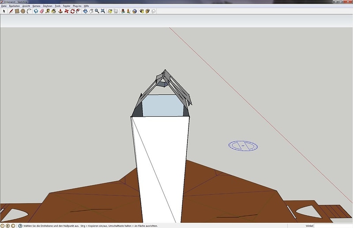Click the blue protractor in the viewport
This screenshot has width=353, height=228.
(243, 146)
